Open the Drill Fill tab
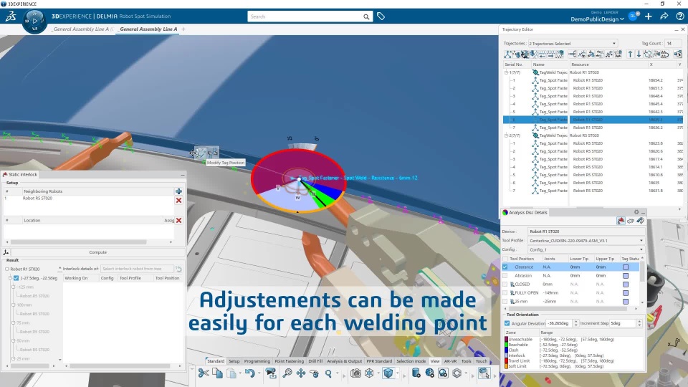 (315, 361)
